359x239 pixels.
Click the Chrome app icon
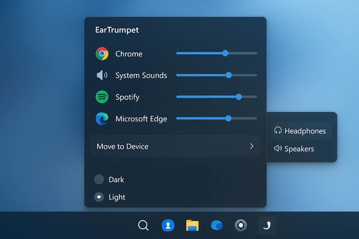point(102,54)
